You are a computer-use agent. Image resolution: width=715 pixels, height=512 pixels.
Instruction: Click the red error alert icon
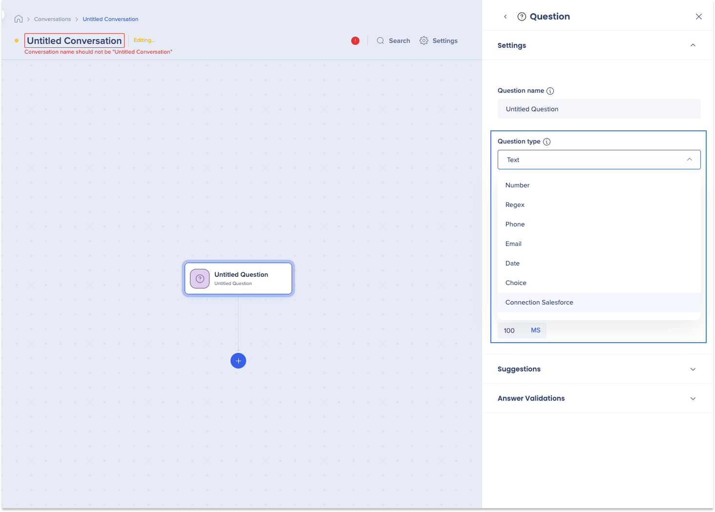point(355,41)
